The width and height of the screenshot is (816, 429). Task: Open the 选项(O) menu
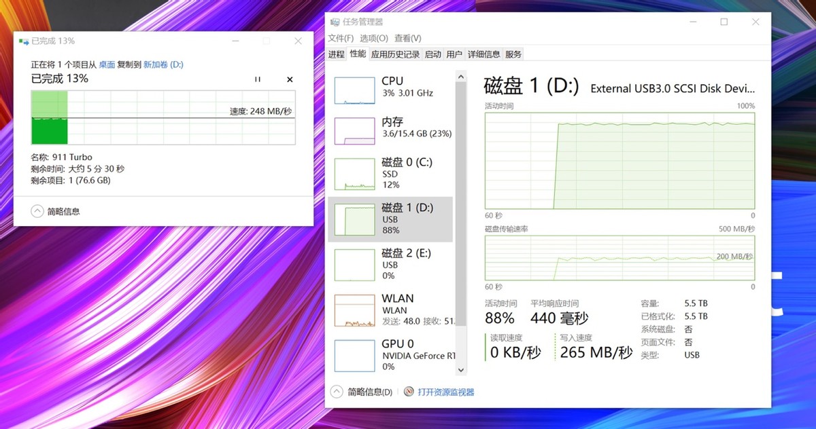[374, 38]
